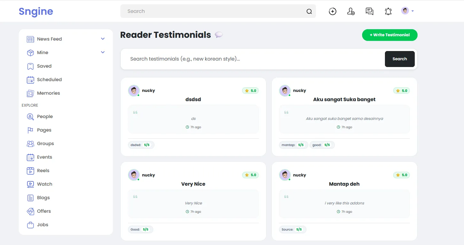
Task: Click nucky's avatar on Very Nice card
Action: tap(134, 175)
